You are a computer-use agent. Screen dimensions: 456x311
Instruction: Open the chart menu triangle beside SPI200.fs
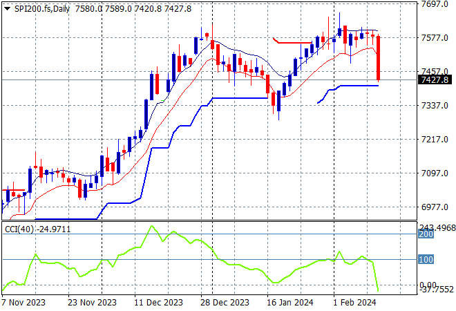(x=8, y=9)
